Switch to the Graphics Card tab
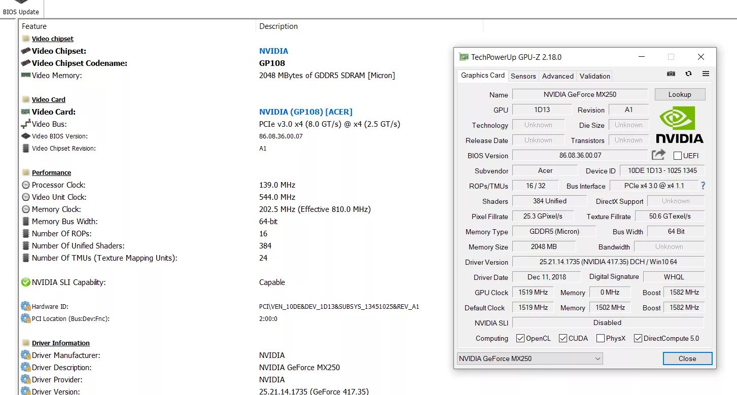 [482, 75]
